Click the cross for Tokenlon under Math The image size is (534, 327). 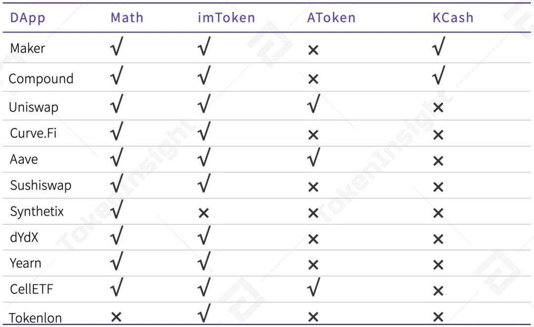[x=116, y=317]
